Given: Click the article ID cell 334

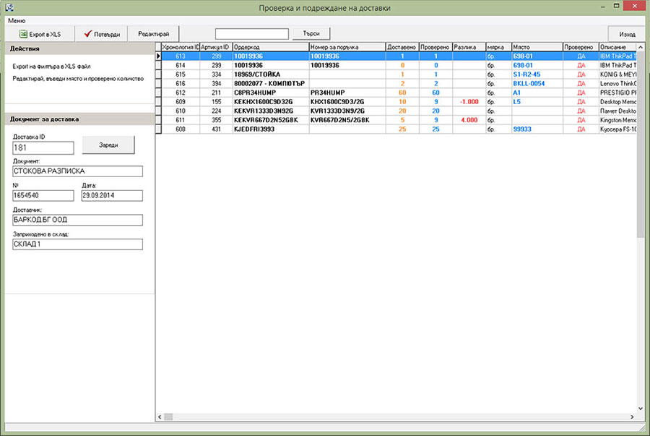Looking at the screenshot, I should tap(216, 74).
